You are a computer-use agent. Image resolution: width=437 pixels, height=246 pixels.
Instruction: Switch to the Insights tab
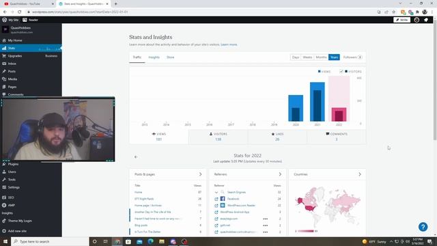tap(154, 57)
